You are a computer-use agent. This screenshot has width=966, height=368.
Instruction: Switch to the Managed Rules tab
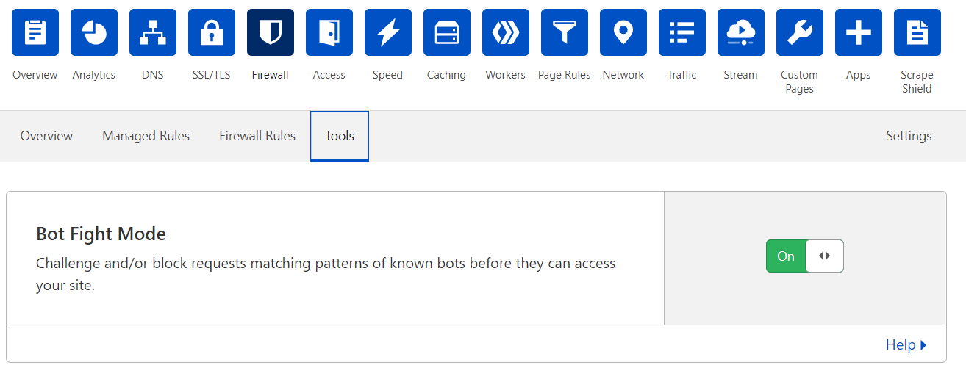point(146,136)
